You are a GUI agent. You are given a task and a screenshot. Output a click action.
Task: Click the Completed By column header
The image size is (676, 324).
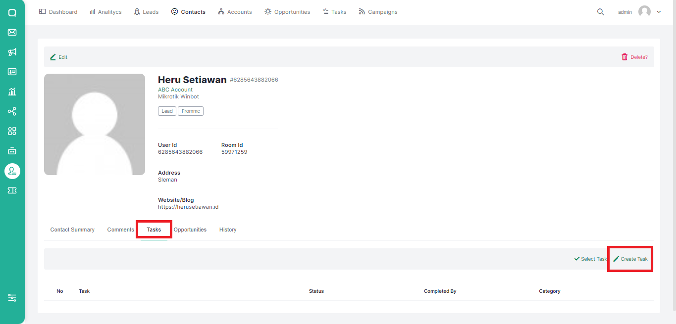440,291
